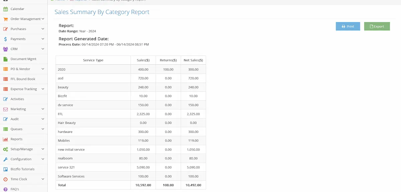401x192 pixels.
Task: Expand the Order Management menu arrow
Action: coord(43,19)
